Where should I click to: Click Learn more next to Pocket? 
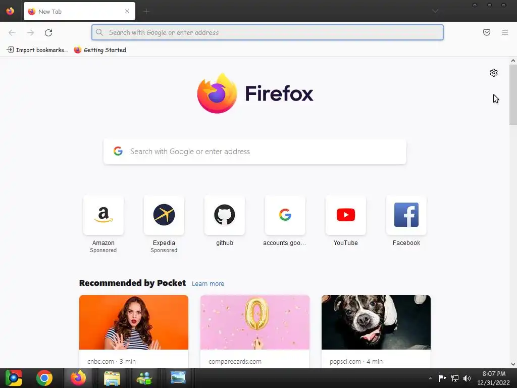tap(208, 284)
